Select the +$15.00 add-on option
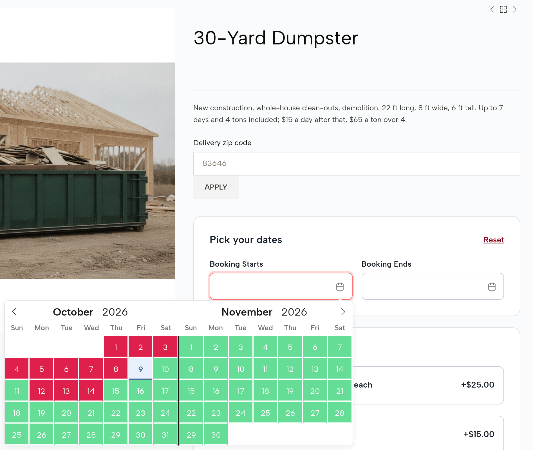The height and width of the screenshot is (450, 533). [x=428, y=433]
